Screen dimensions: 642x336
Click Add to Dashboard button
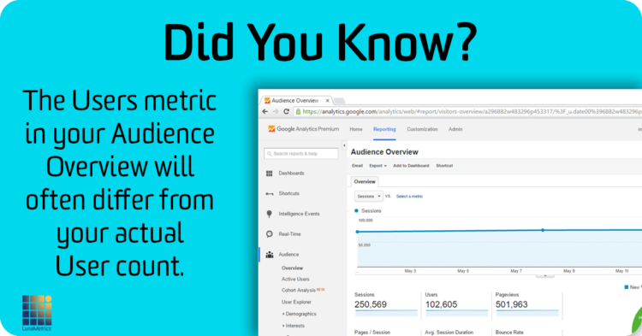point(411,166)
